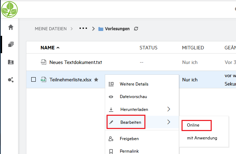The image size is (236, 154).
Task: Open the Home icon in sidebar
Action: coord(11,27)
